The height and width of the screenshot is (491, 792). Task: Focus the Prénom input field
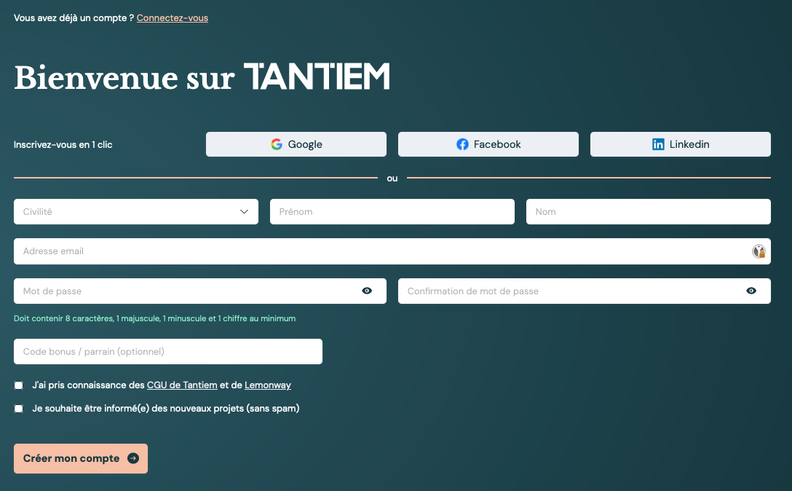tap(392, 211)
